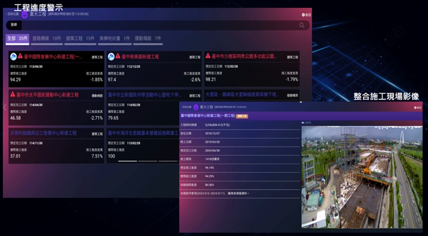Click the 5,256,838.412(千元) contract amount value
The image size is (428, 236).
(217, 125)
